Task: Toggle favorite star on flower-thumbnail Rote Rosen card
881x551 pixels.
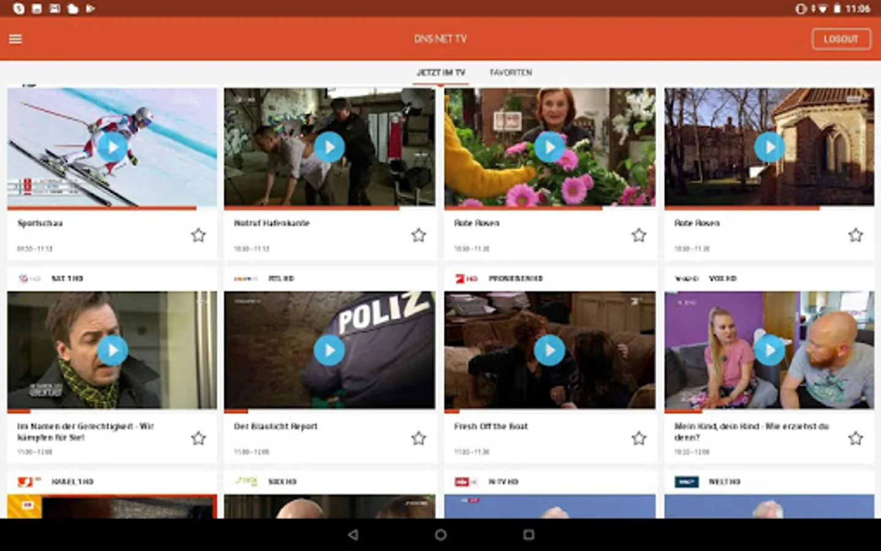Action: [639, 235]
